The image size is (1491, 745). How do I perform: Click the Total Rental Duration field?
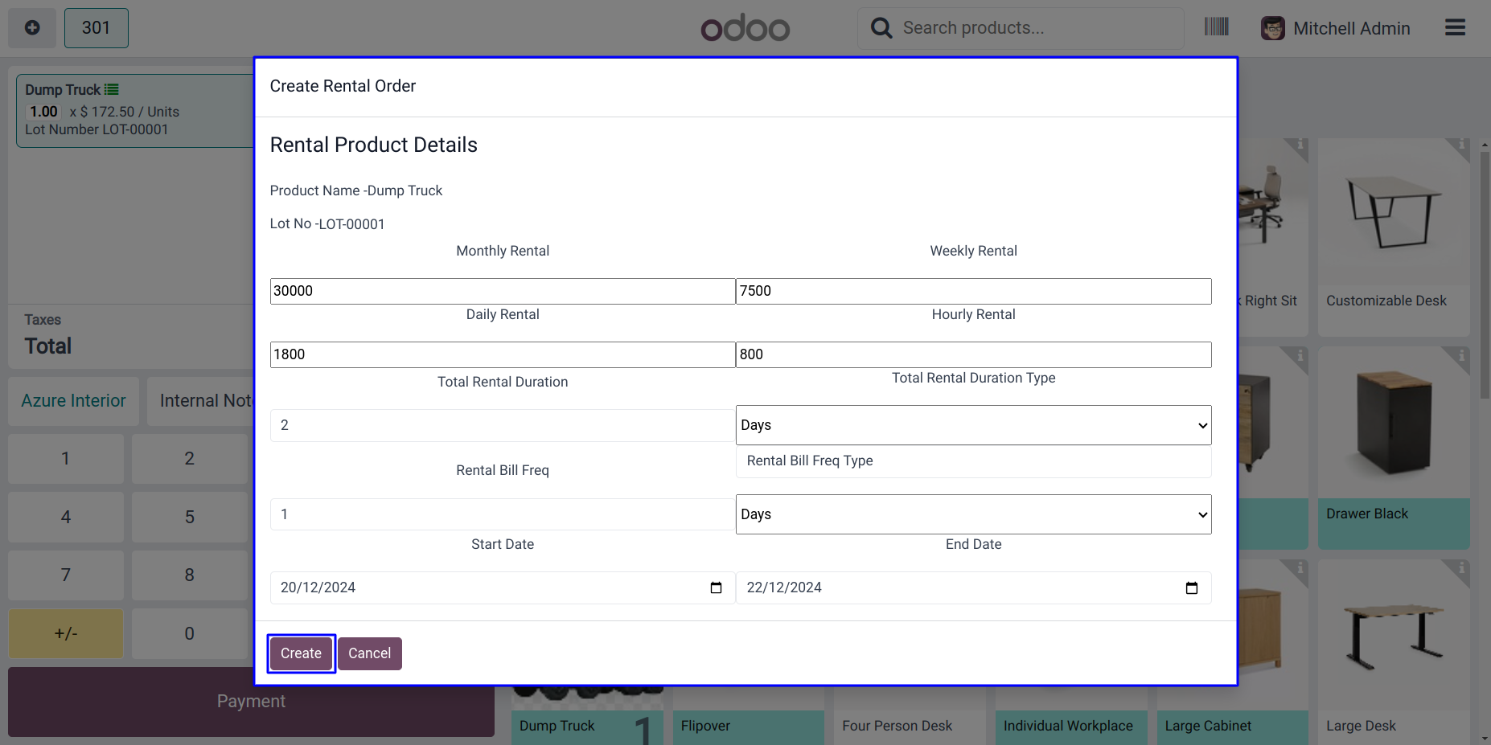pos(502,425)
